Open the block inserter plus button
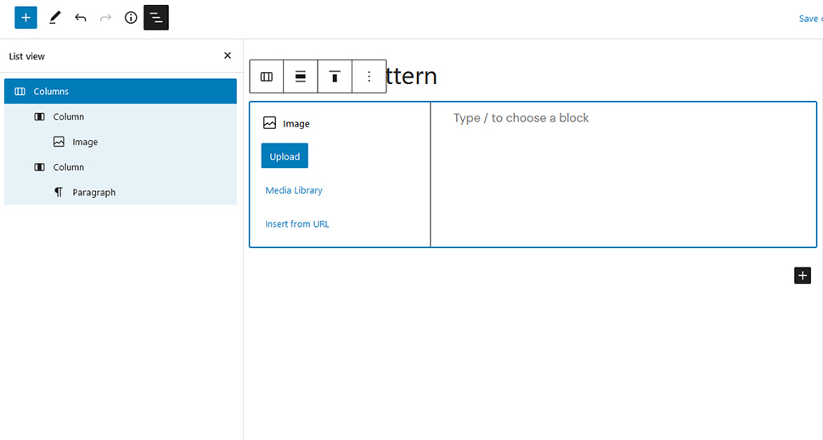This screenshot has width=823, height=440. 25,18
